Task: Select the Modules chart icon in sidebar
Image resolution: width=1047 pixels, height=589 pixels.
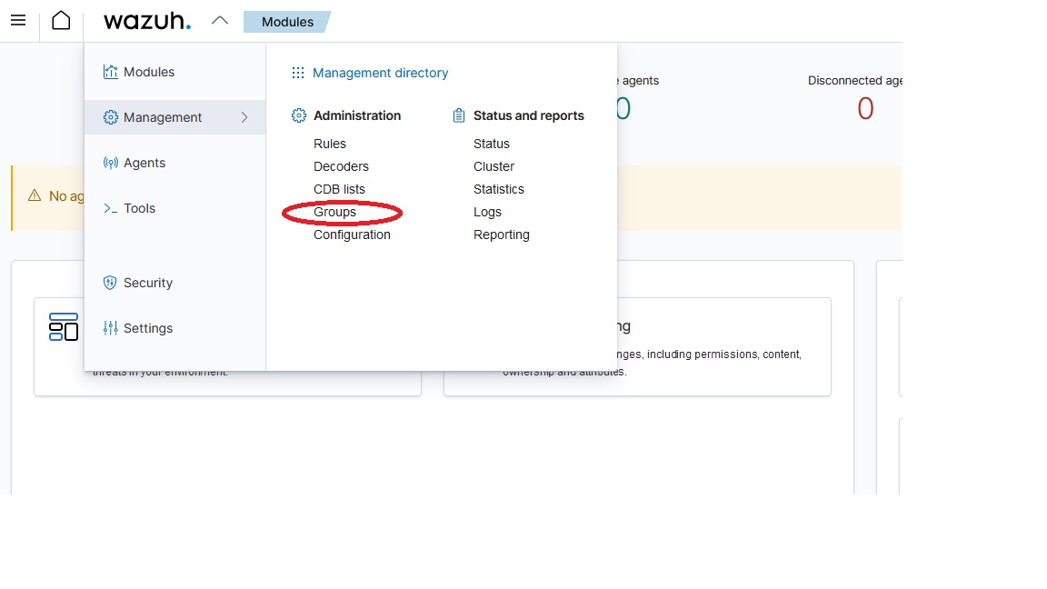Action: [110, 71]
